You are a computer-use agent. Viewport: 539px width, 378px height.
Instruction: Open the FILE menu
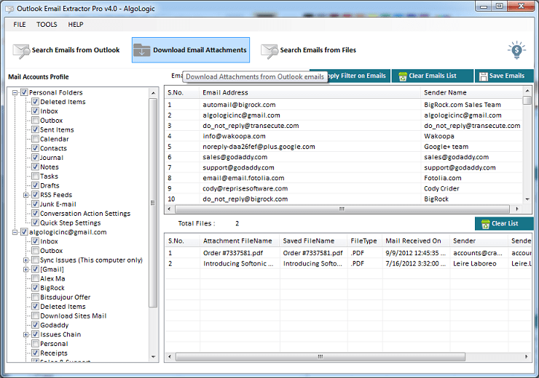click(x=20, y=25)
